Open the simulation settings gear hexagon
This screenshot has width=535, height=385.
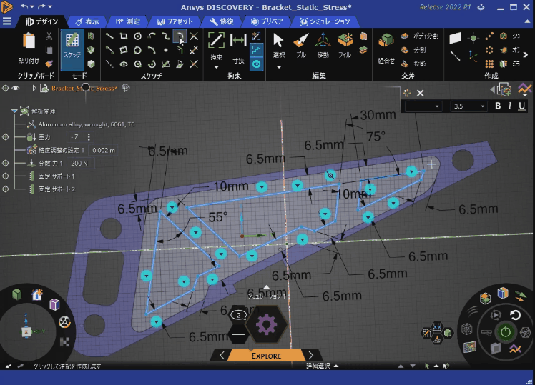pyautogui.click(x=267, y=324)
